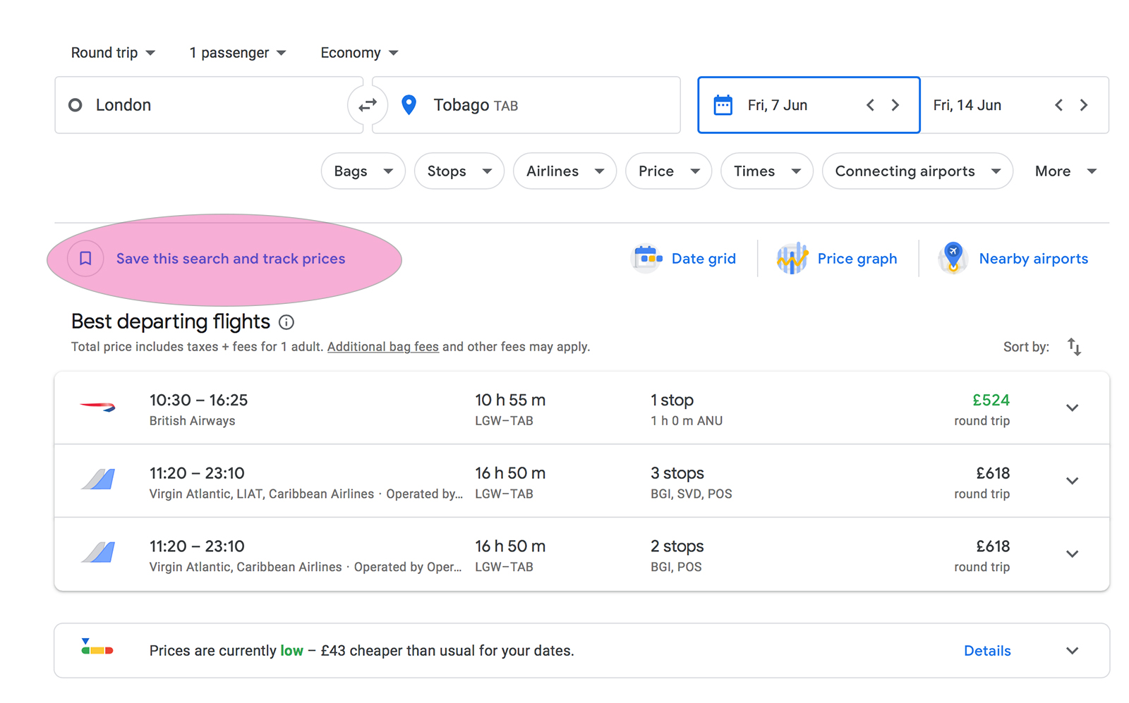This screenshot has height=703, width=1129.
Task: Click Save this search and track prices
Action: click(231, 259)
